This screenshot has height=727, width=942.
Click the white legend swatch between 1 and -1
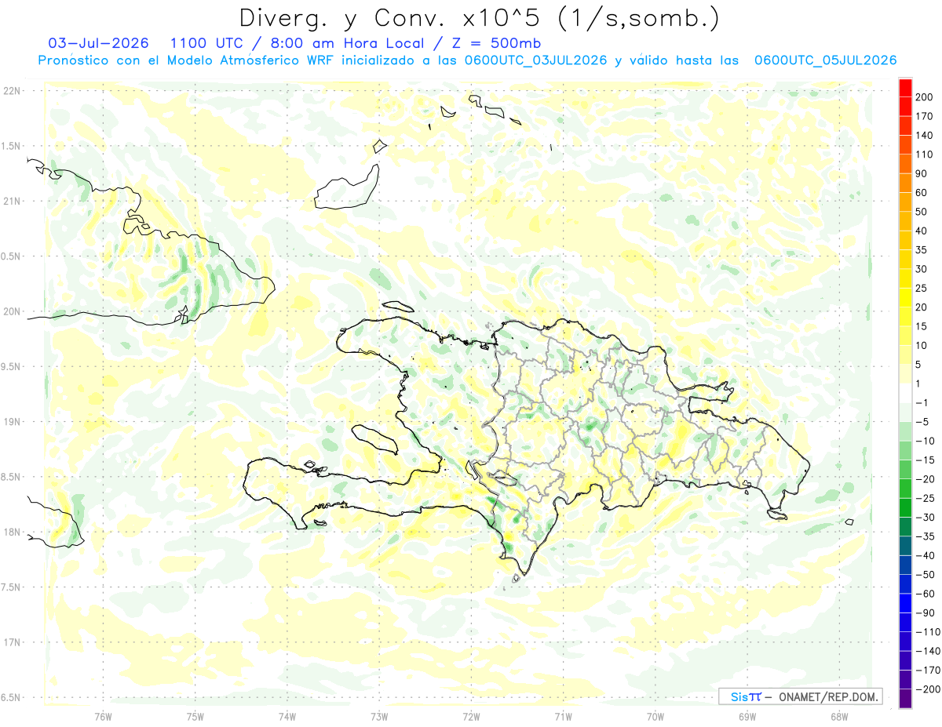pos(905,393)
